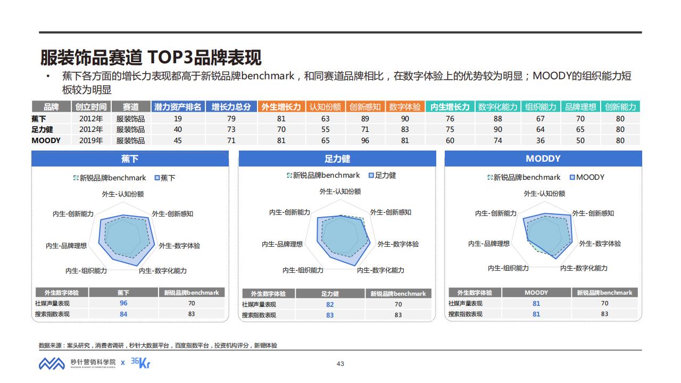Click benchmark dashed legend marker in 足力健 chart

pyautogui.click(x=289, y=176)
